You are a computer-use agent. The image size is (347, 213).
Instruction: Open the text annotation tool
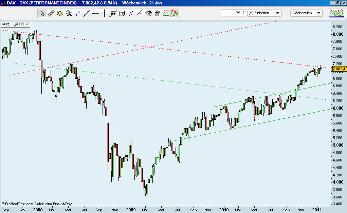coord(123,13)
